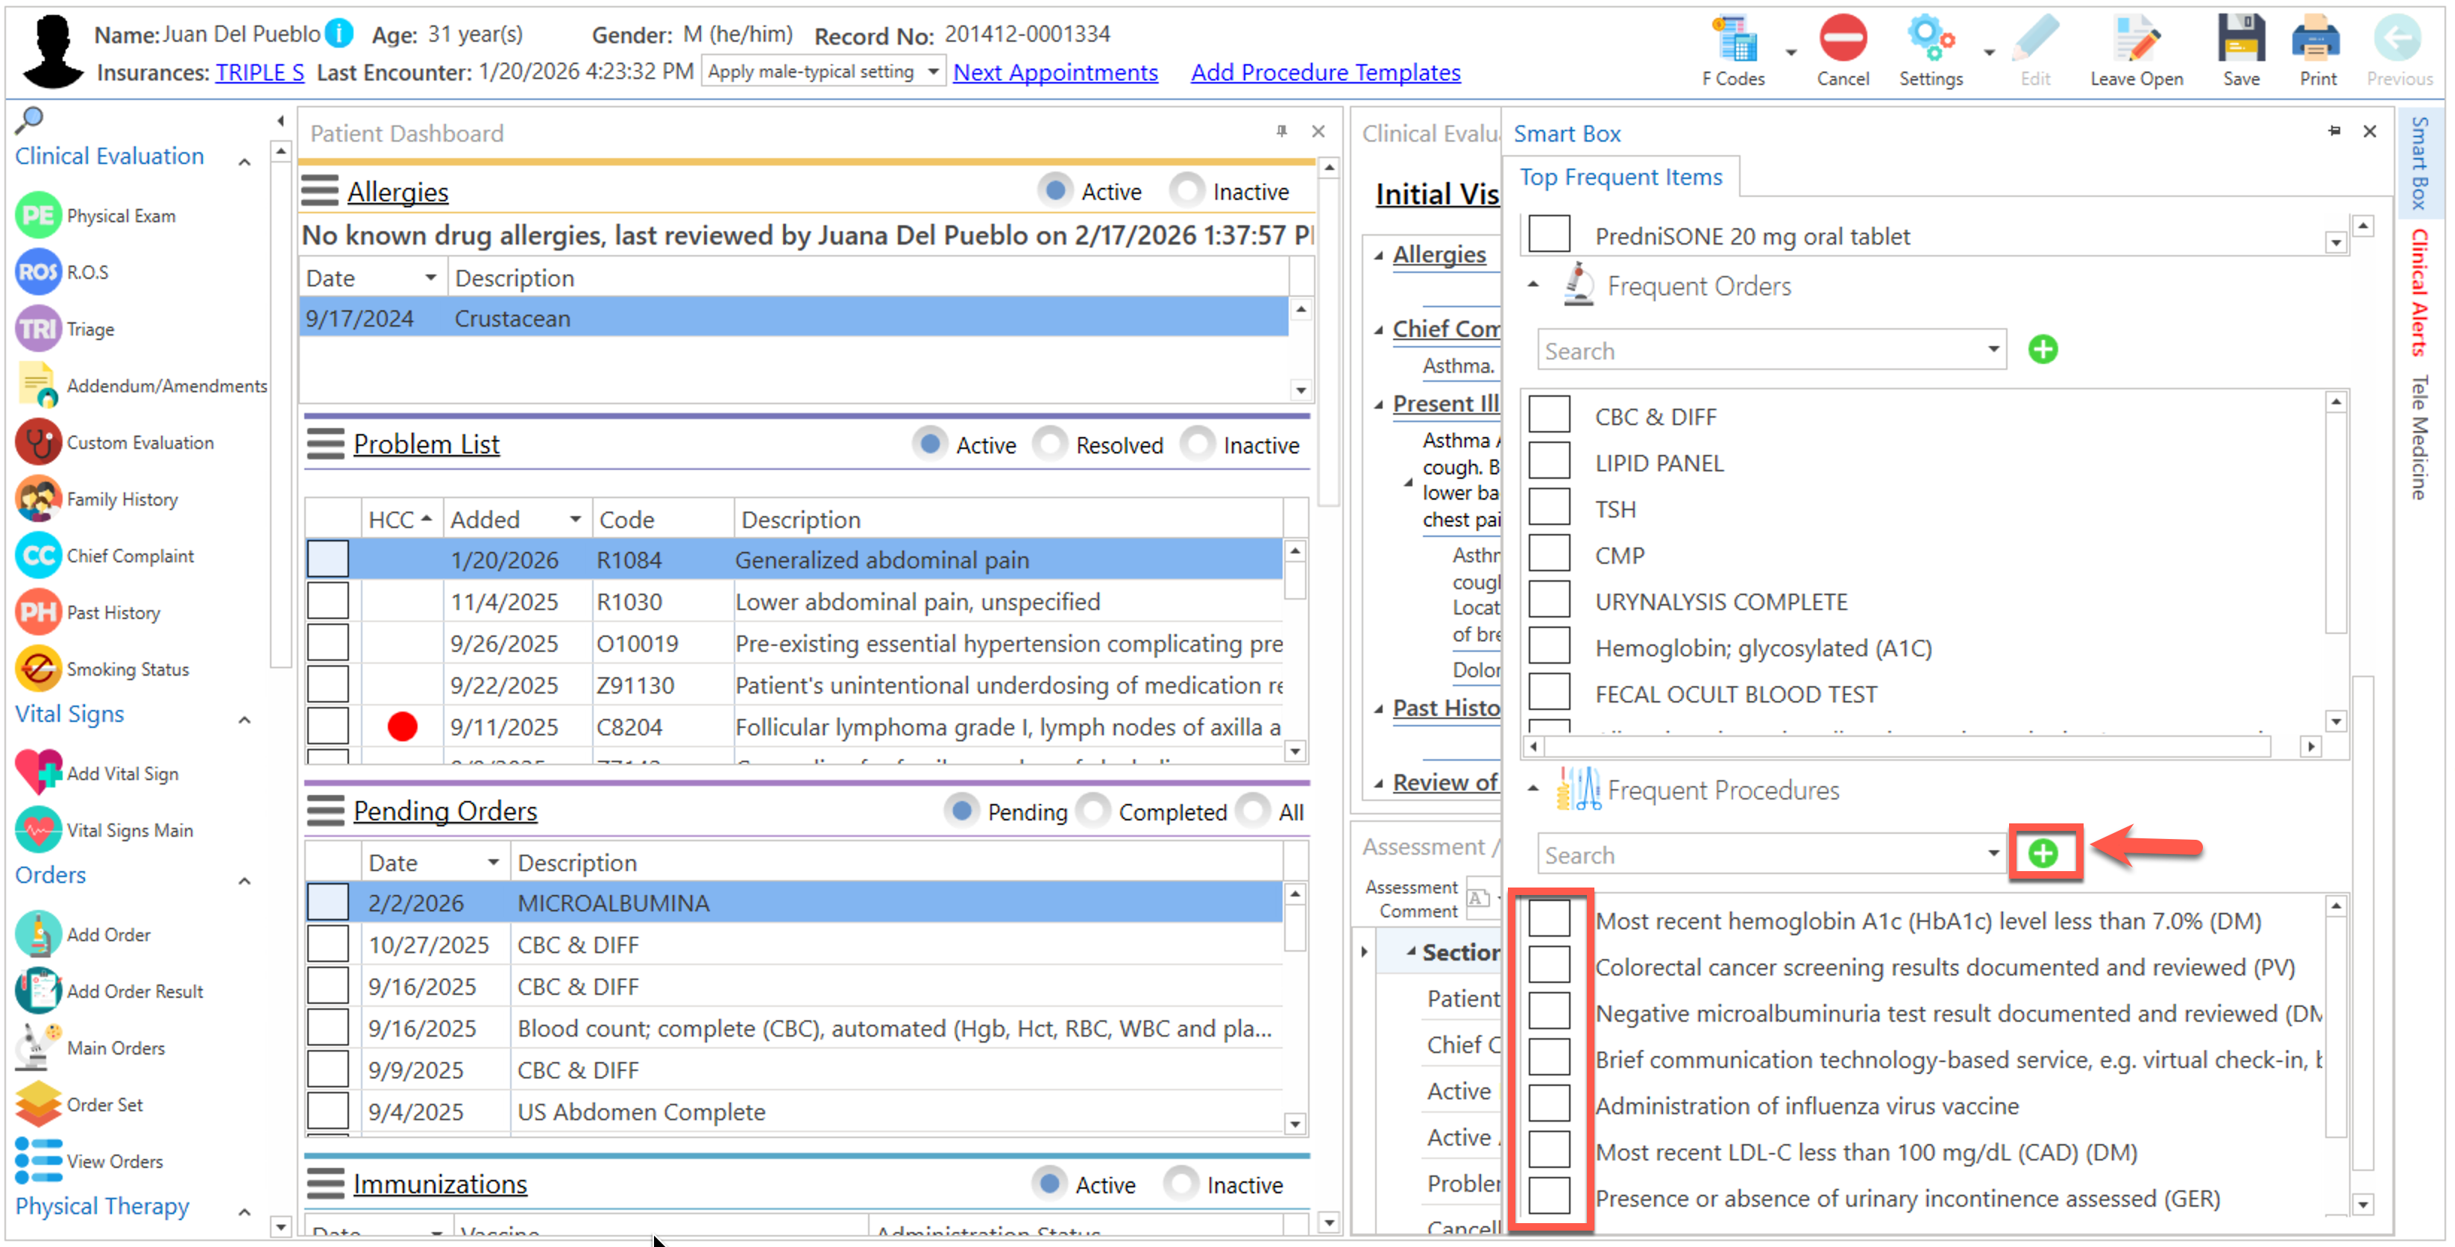Open the Next Appointments link
This screenshot has height=1247, width=2455.
click(1055, 72)
